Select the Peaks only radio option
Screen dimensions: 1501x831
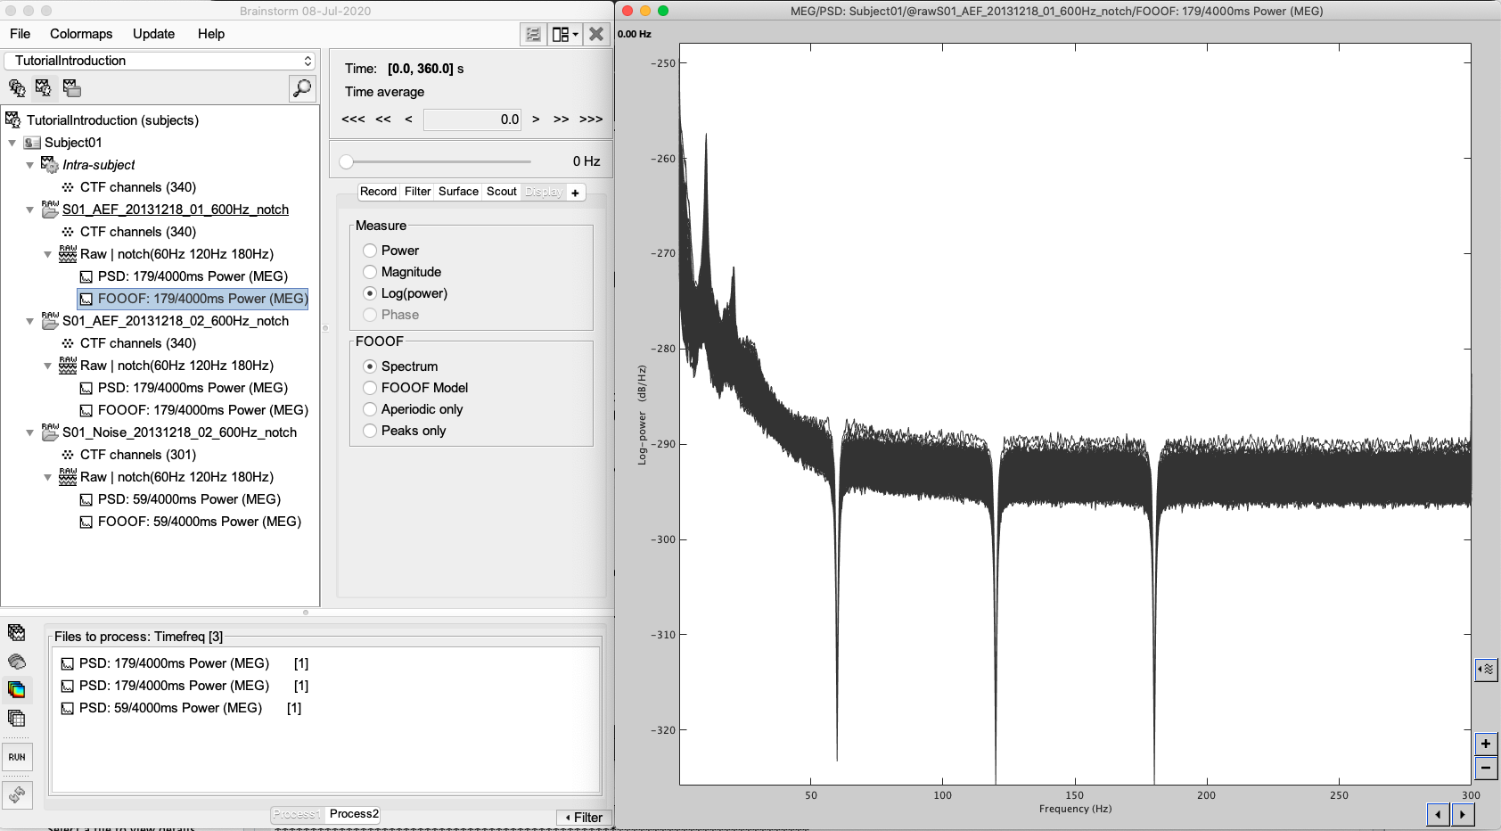[370, 431]
